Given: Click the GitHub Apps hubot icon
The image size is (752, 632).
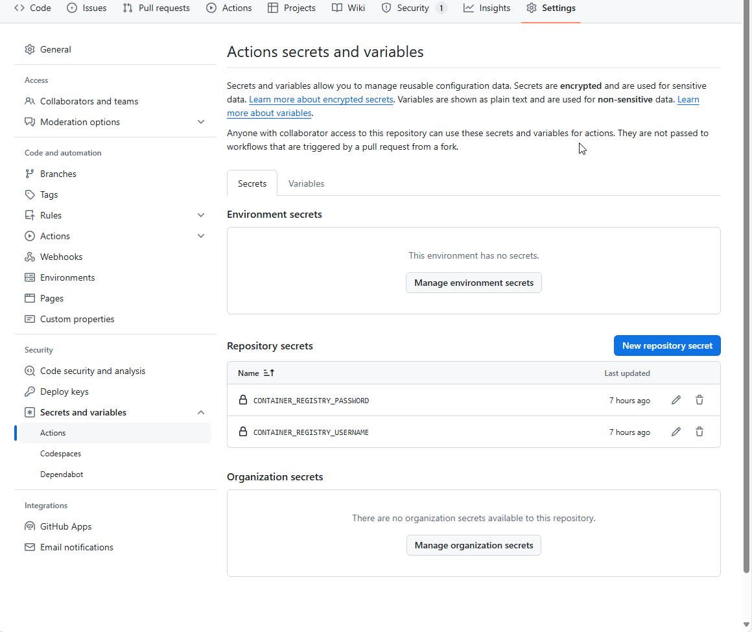Looking at the screenshot, I should point(30,526).
